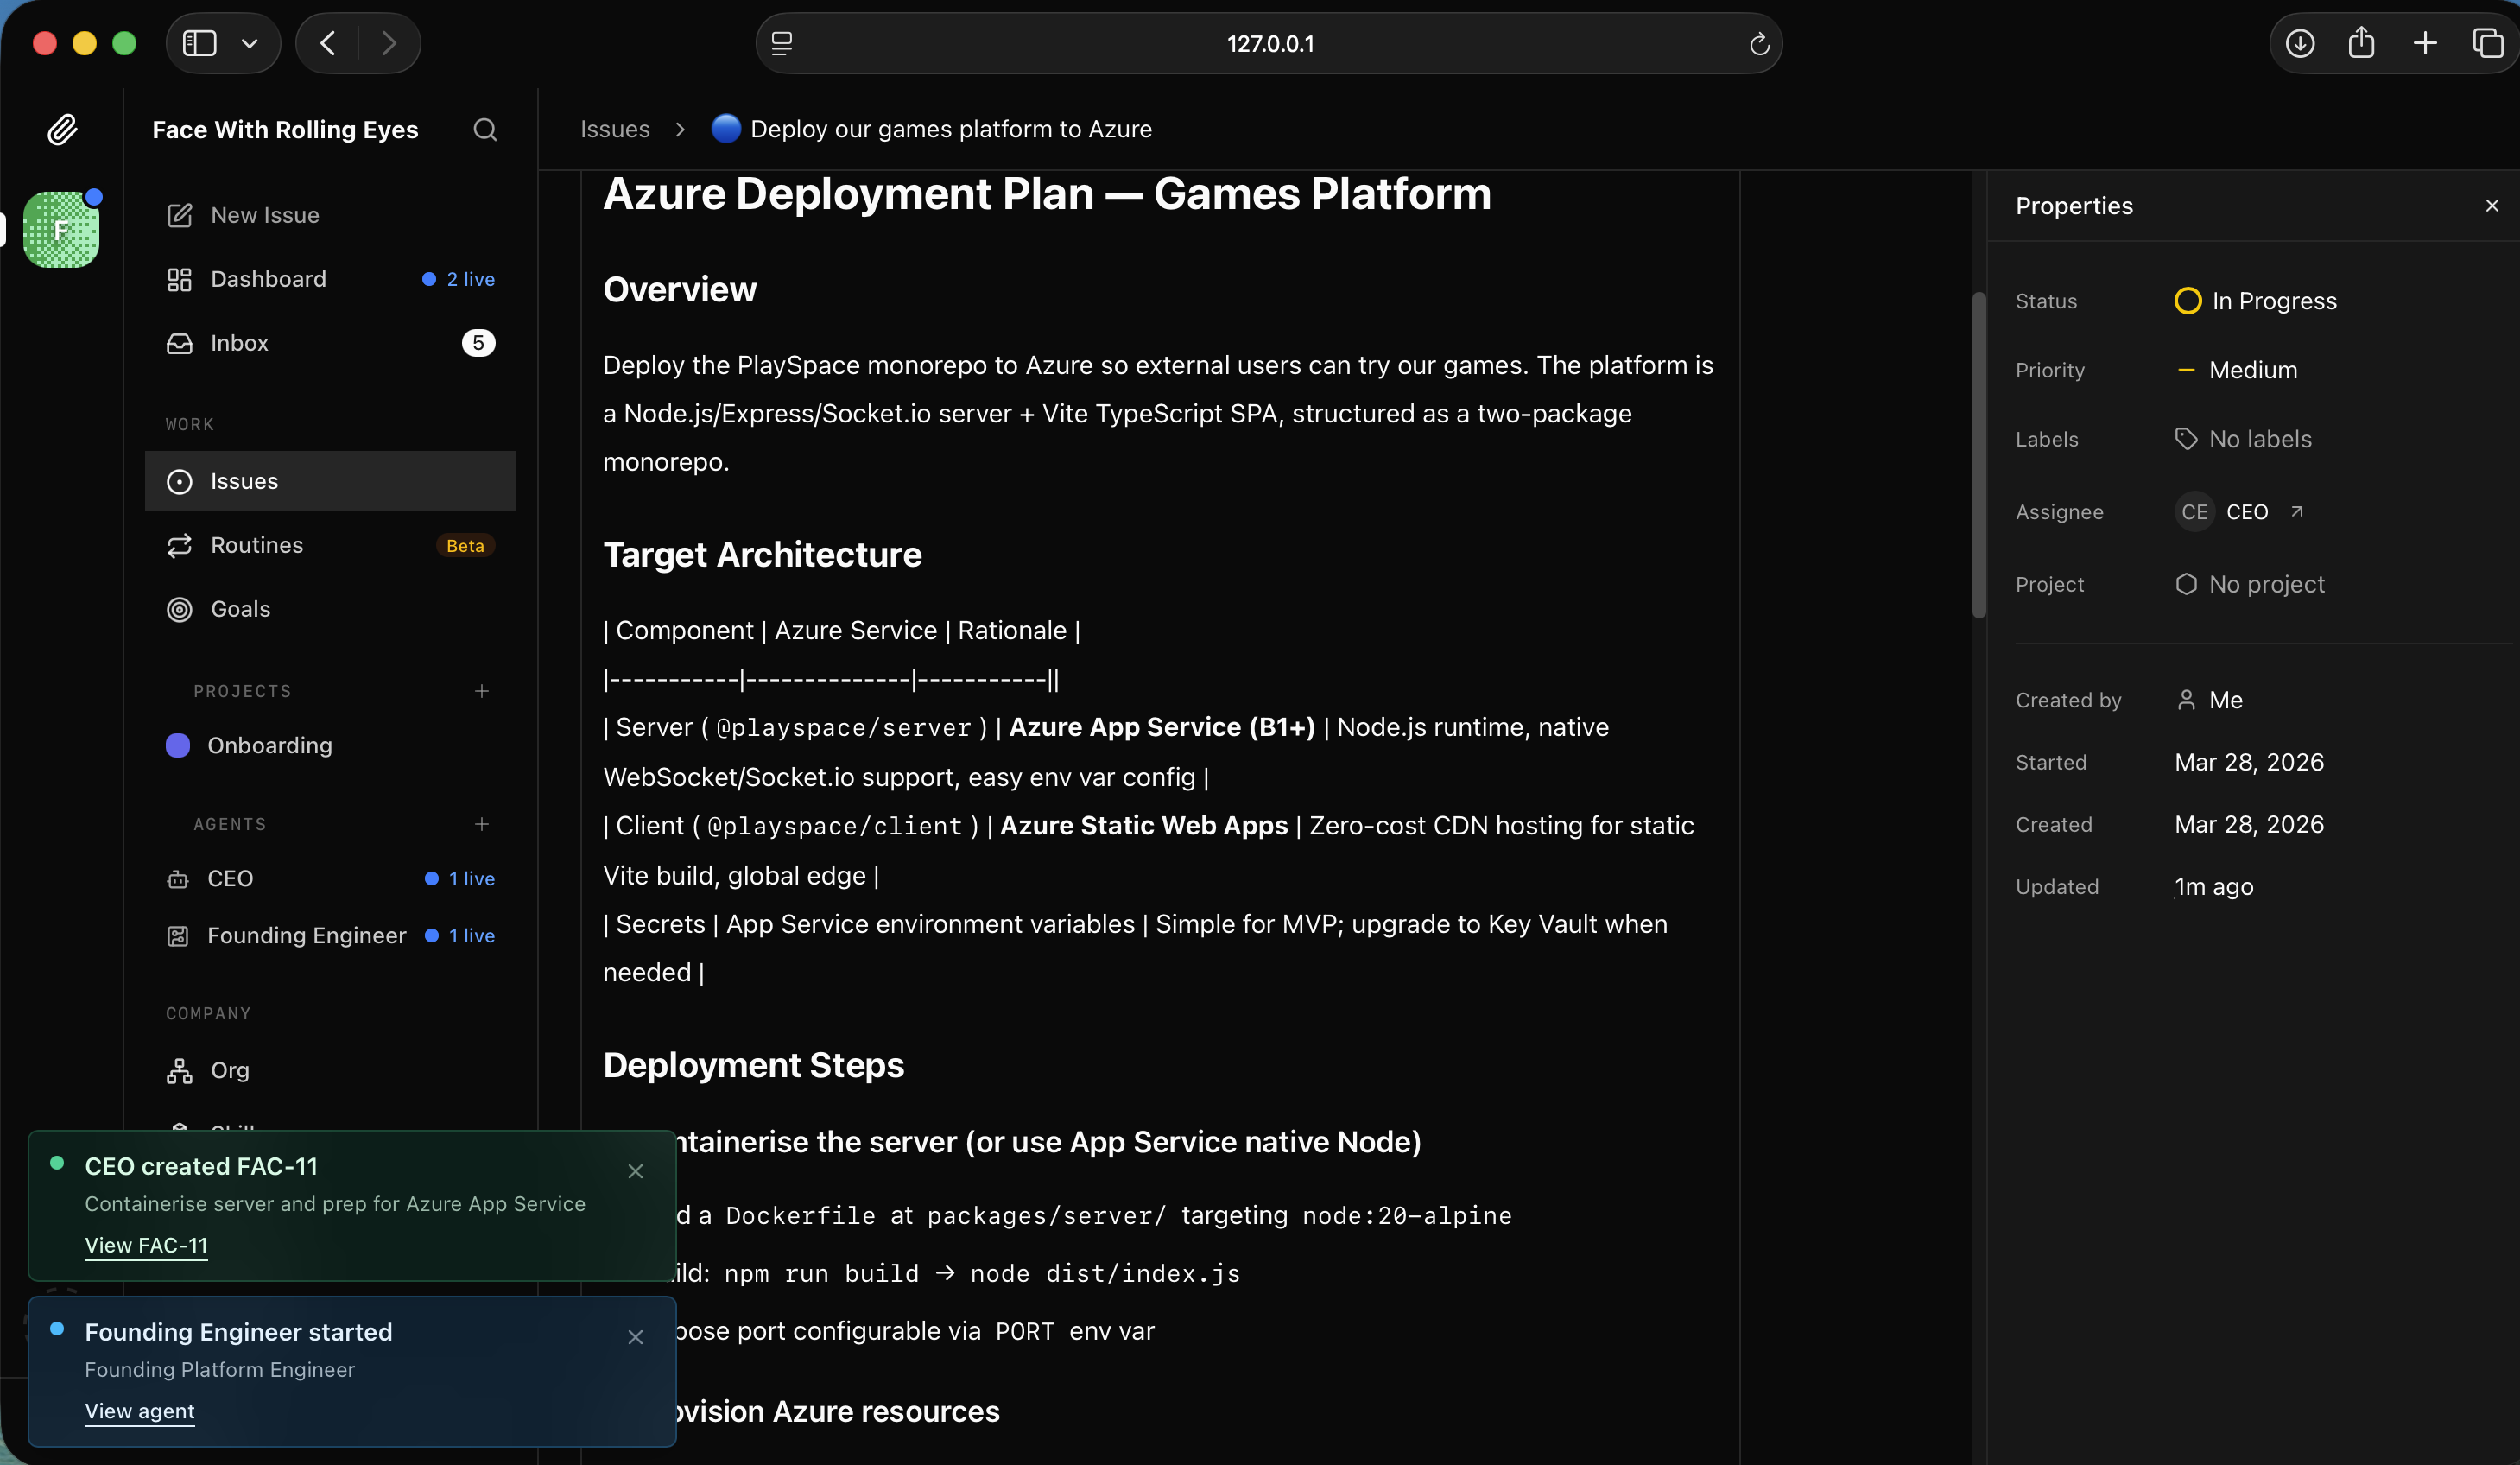
Task: Open the Inbox with 5 notifications
Action: [241, 342]
